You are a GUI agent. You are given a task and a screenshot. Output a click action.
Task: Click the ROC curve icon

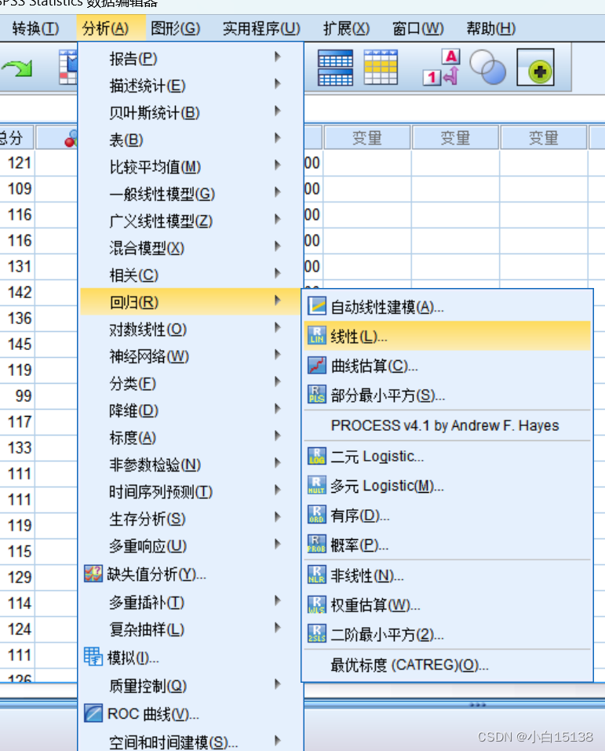click(93, 713)
